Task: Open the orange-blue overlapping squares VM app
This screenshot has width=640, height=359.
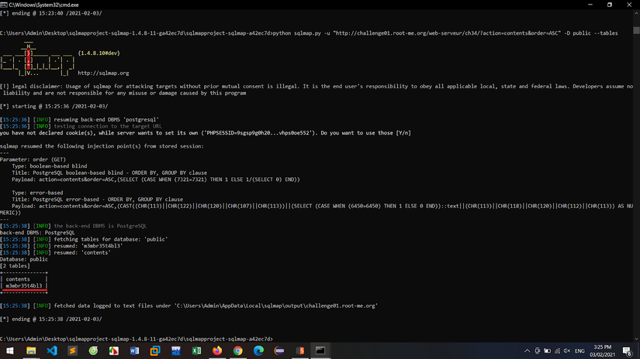Action: pyautogui.click(x=155, y=350)
